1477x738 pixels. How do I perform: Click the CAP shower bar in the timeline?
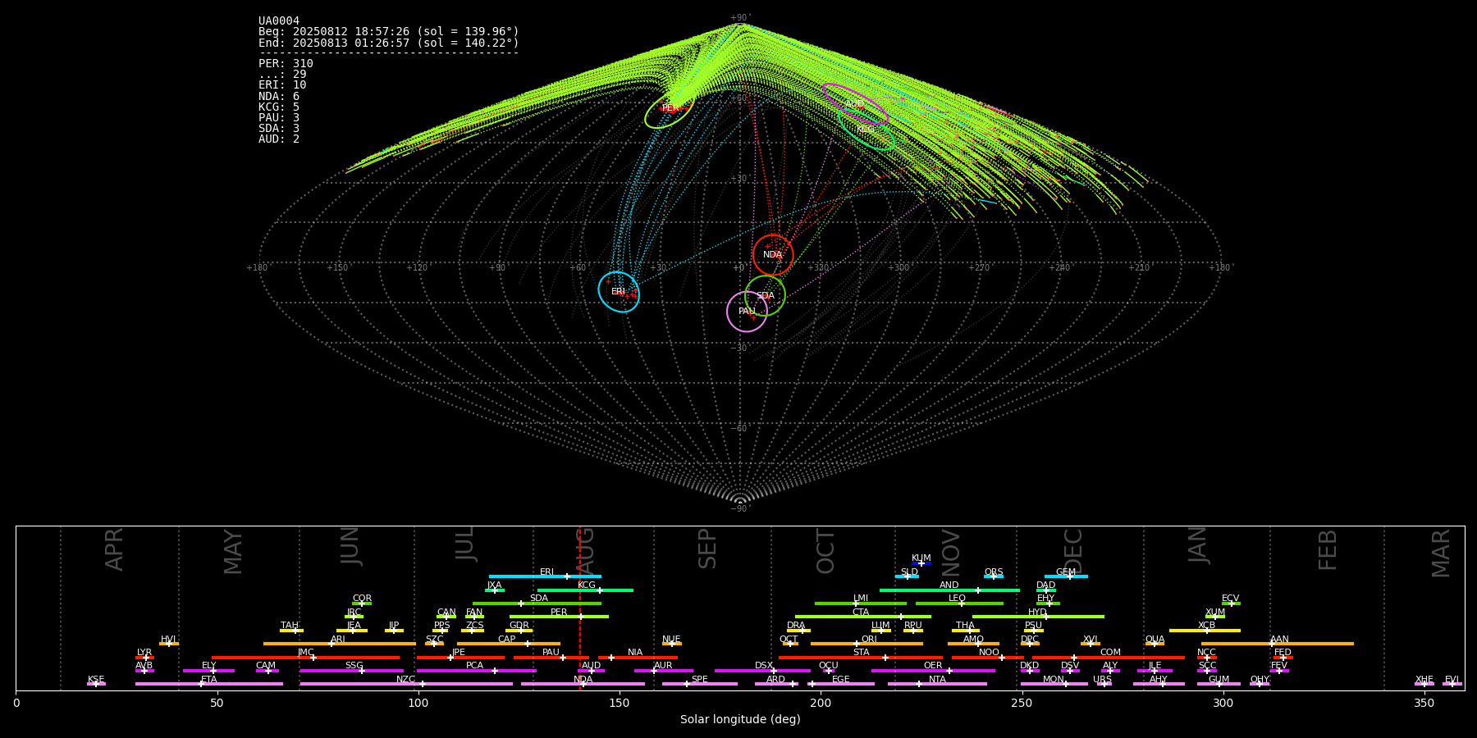tap(509, 644)
